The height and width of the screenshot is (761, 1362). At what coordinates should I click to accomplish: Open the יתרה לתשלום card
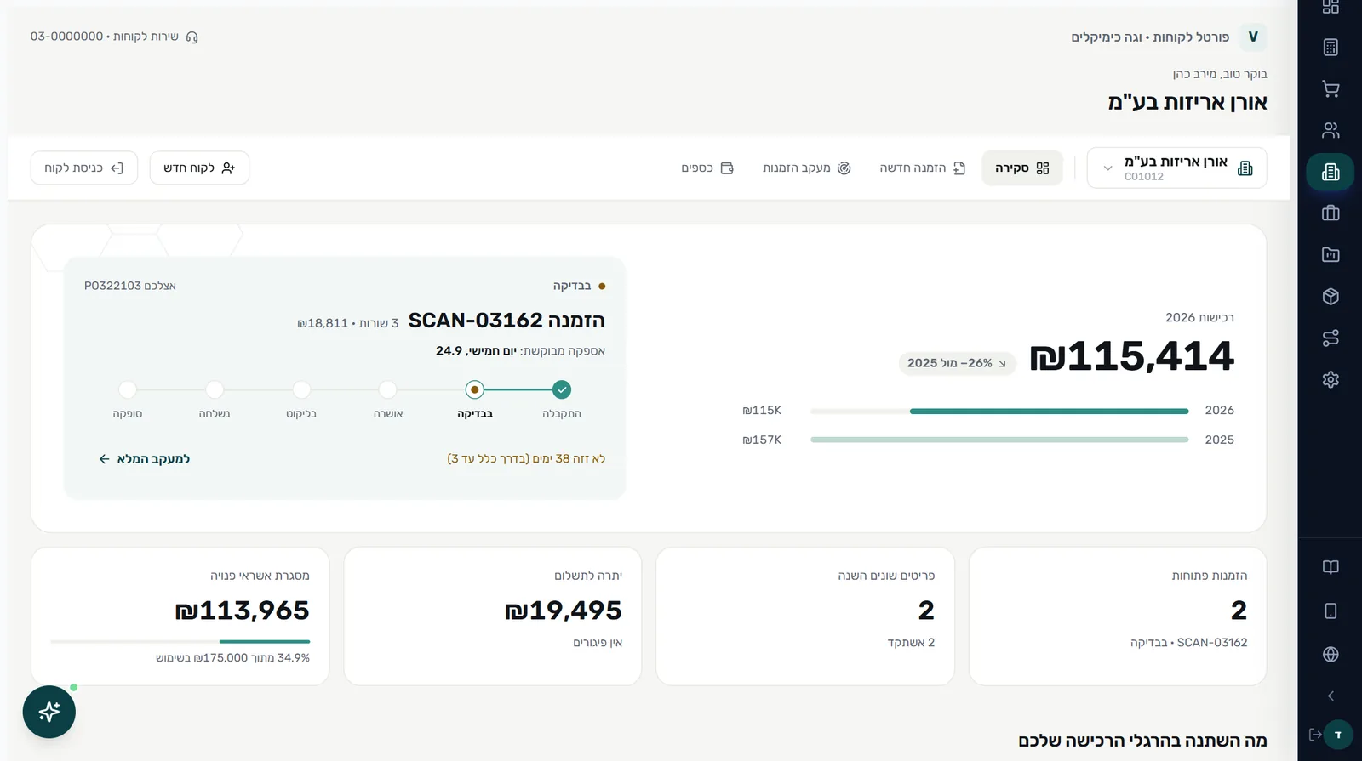click(493, 616)
